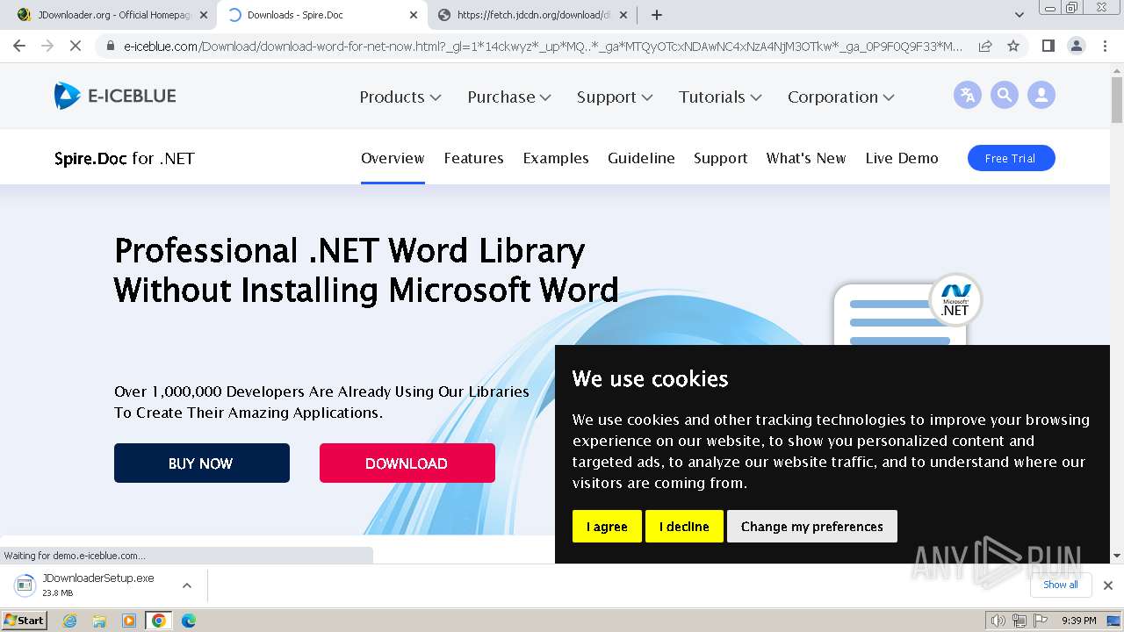Click the browser back arrow

click(19, 46)
